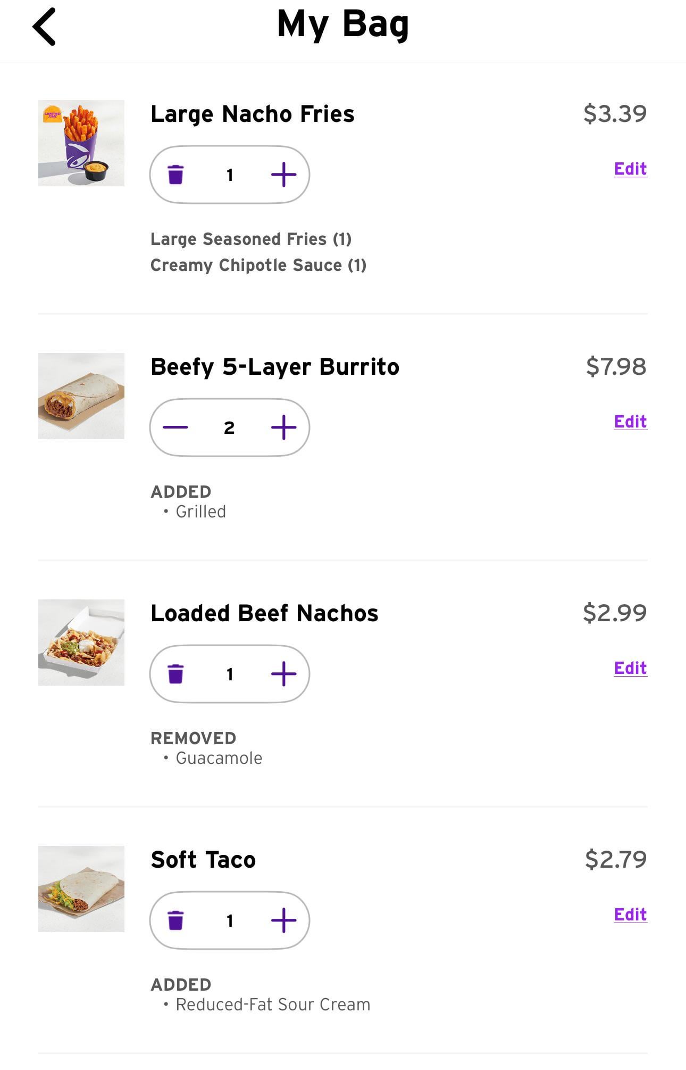
Task: Tap the Large Nacho Fries product photo
Action: click(81, 143)
